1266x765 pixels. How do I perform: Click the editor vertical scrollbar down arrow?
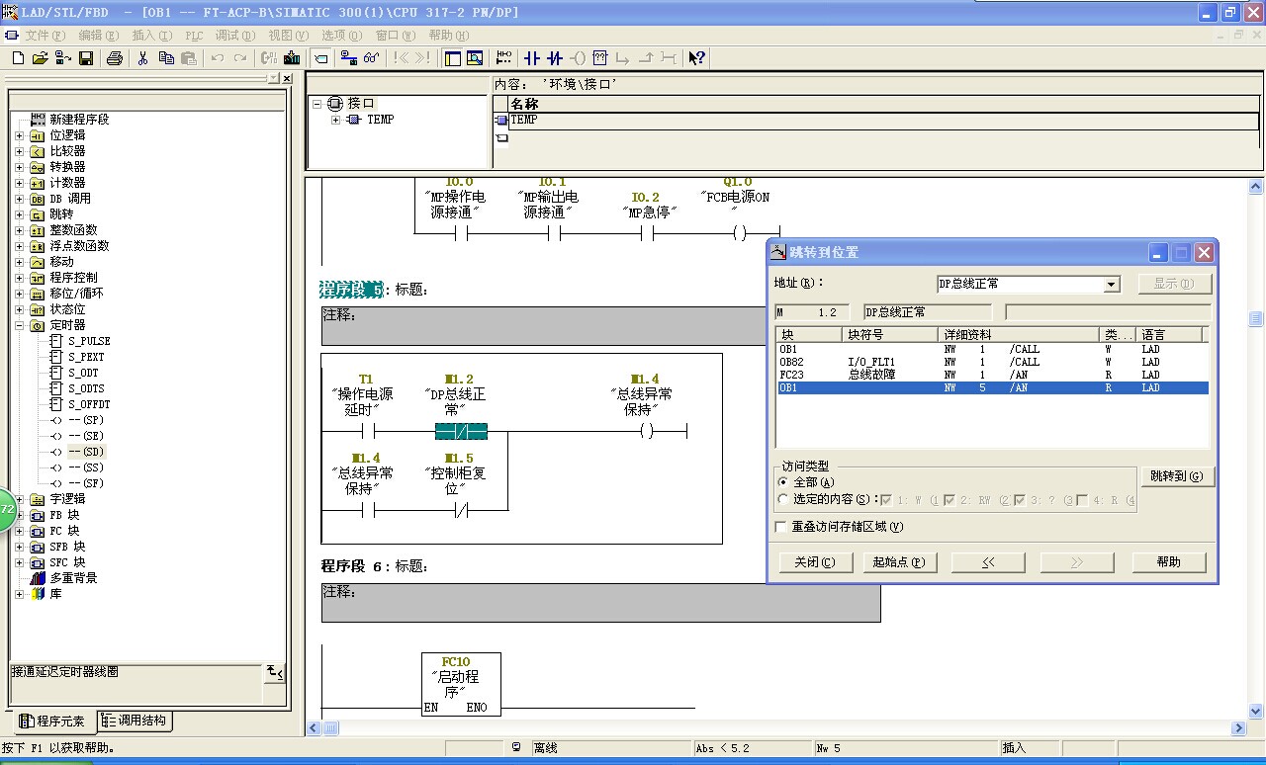1256,711
